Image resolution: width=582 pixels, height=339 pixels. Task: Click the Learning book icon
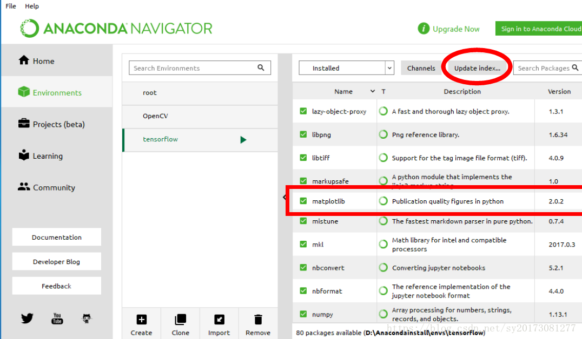24,155
